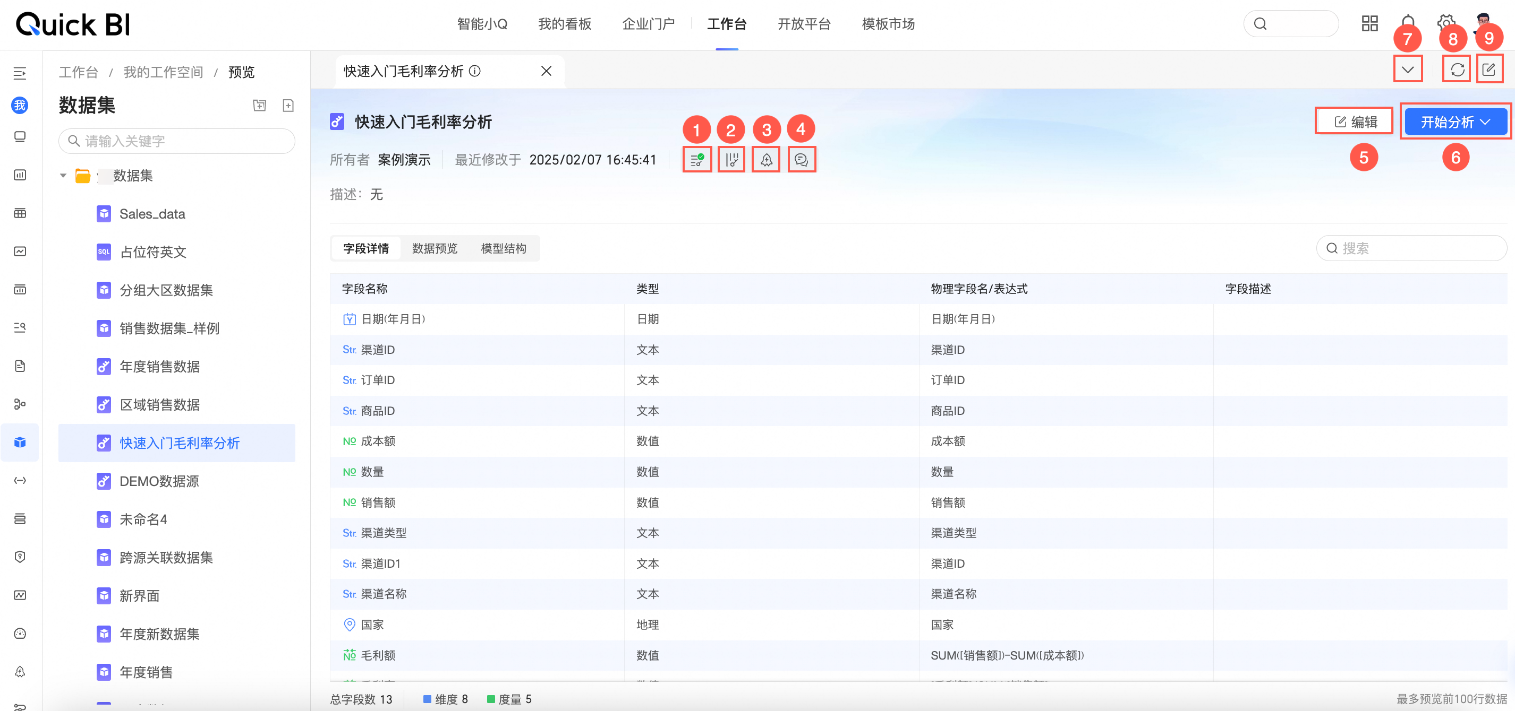Viewport: 1515px width, 711px height.
Task: Select the Sales_data dataset
Action: coord(152,214)
